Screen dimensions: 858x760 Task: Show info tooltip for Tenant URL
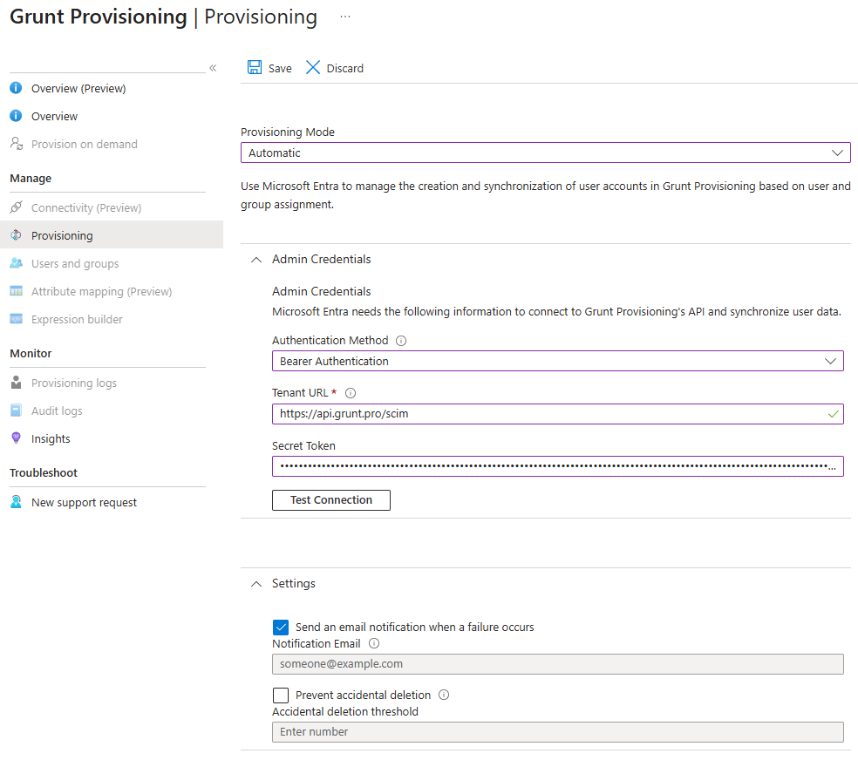tap(351, 393)
